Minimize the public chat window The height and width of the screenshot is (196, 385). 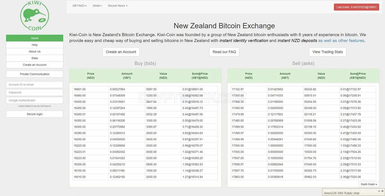(379, 191)
